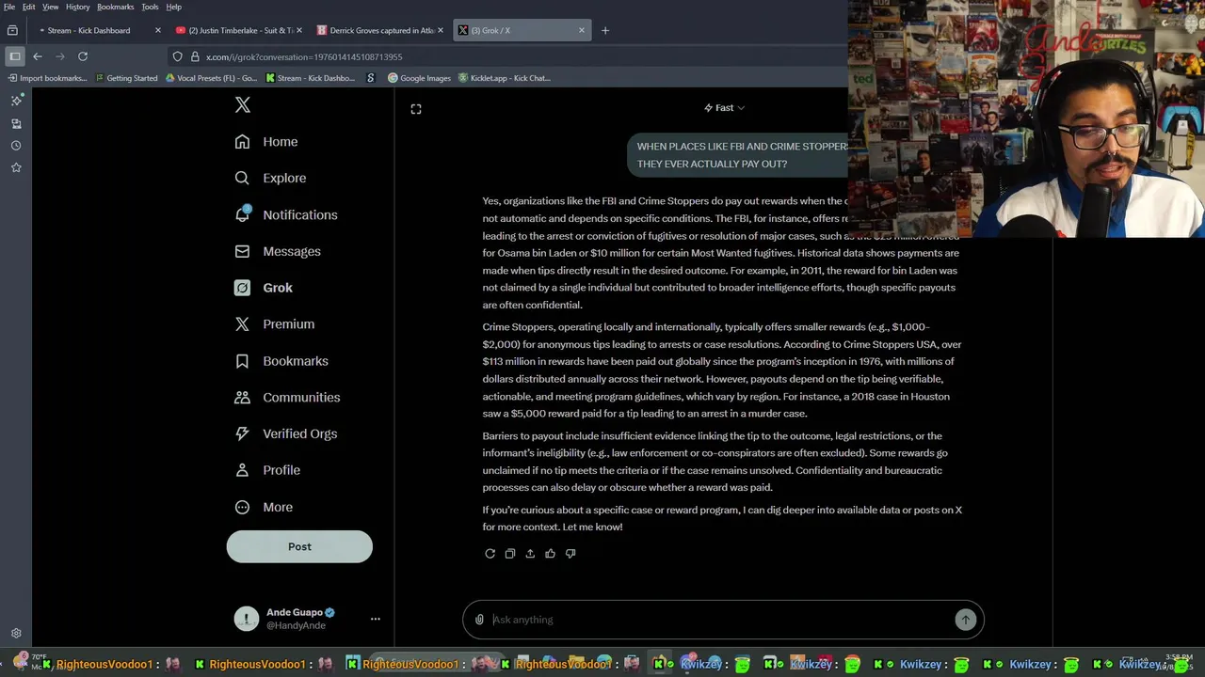
Task: Open Profile person icon
Action: coord(242,470)
